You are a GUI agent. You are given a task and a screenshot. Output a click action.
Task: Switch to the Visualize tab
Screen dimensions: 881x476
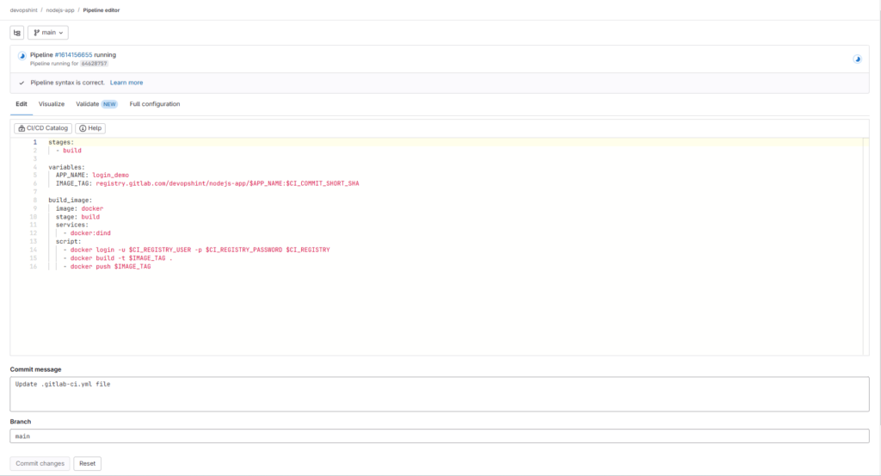(52, 104)
